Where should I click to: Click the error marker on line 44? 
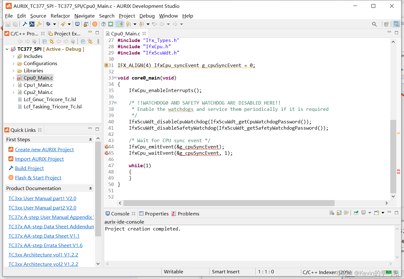[106, 147]
